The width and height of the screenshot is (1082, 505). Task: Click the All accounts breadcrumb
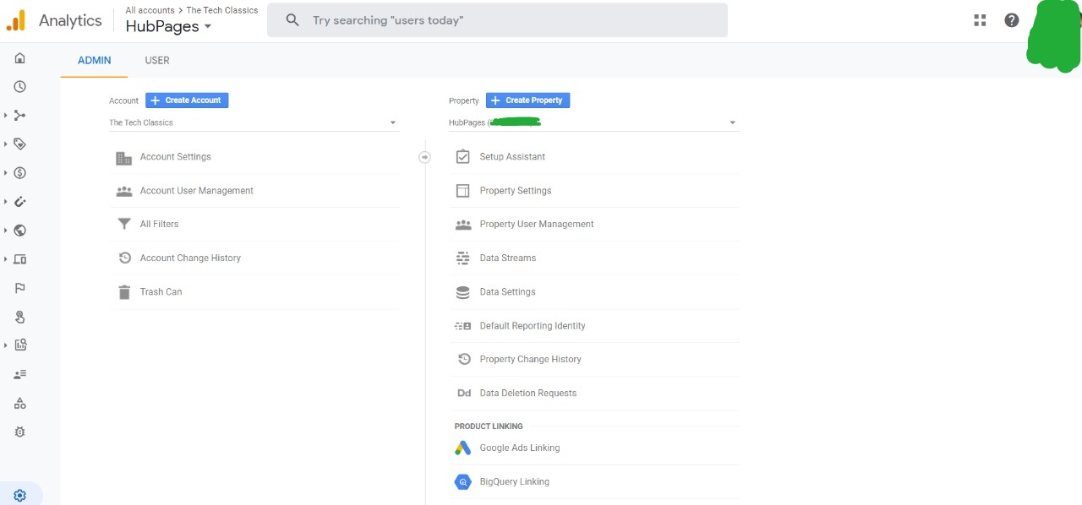coord(150,10)
